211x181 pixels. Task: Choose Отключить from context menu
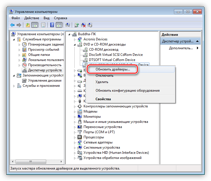coord(131,76)
